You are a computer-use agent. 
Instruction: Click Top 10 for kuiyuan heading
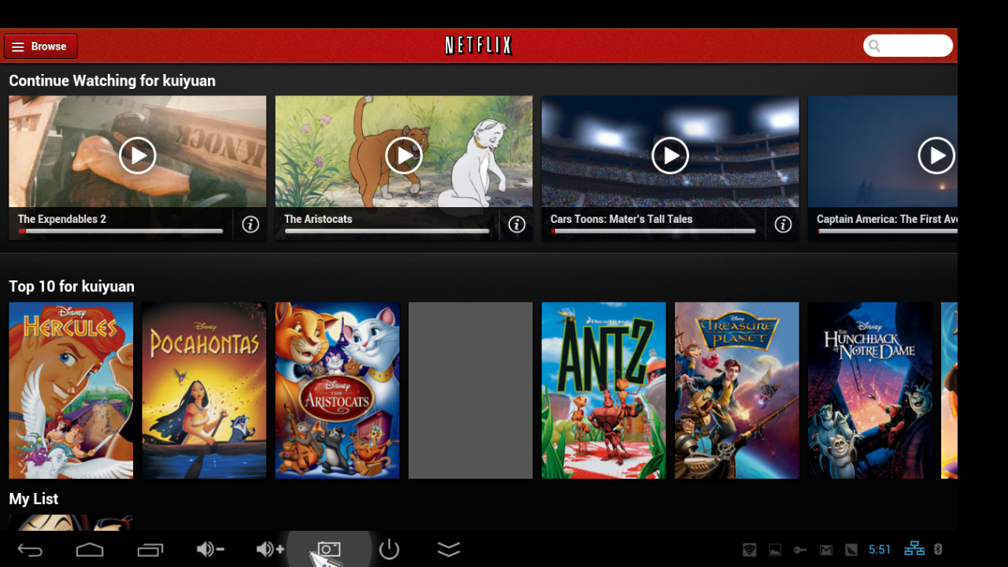(x=72, y=287)
